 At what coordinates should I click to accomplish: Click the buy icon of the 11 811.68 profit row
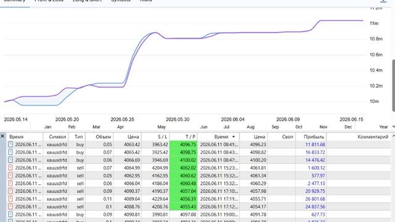click(x=10, y=144)
